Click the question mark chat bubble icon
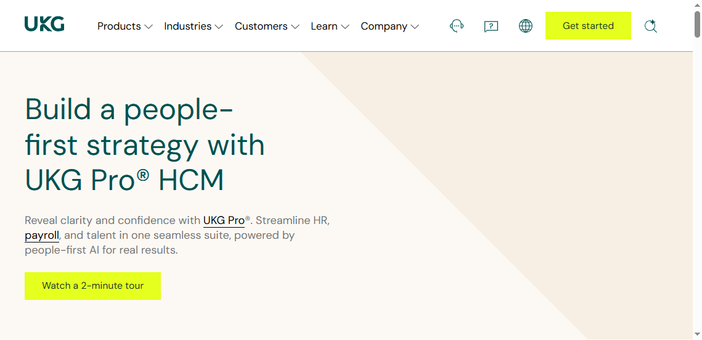Image resolution: width=702 pixels, height=340 pixels. tap(491, 27)
